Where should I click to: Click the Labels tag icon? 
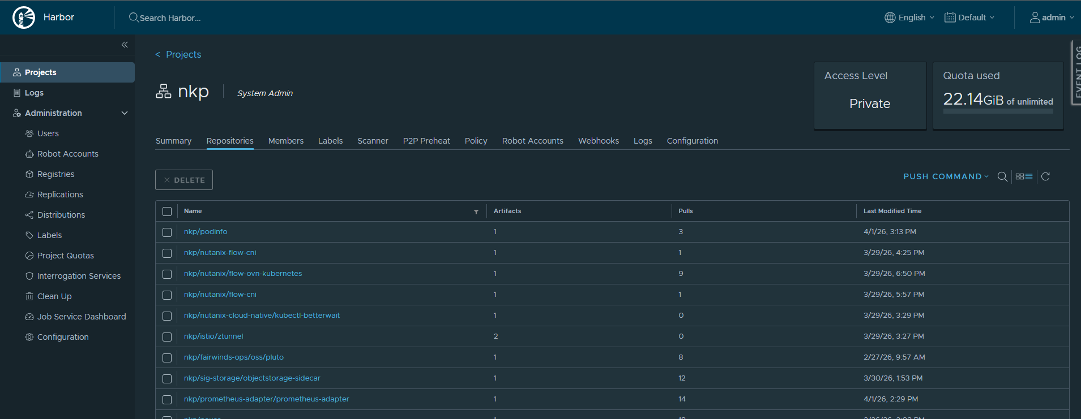[29, 235]
